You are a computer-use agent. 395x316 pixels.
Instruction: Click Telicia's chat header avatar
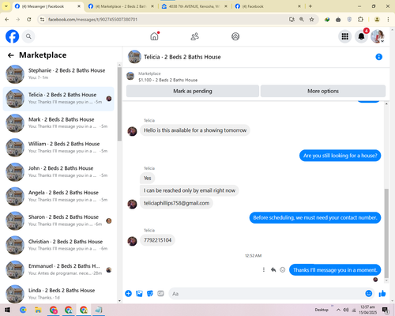coord(134,57)
